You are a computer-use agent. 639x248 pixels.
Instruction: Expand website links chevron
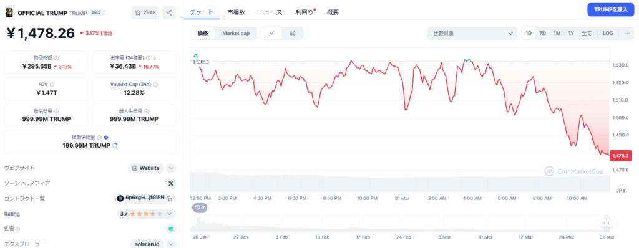(171, 168)
